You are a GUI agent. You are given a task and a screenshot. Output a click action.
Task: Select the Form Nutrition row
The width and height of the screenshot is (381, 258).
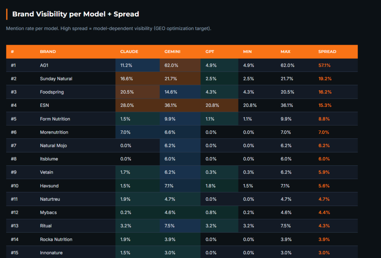[182, 119]
